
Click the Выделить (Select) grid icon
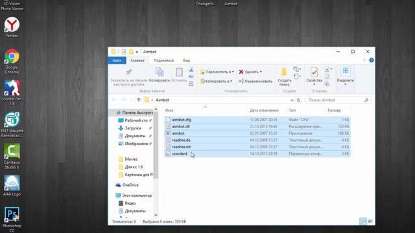346,71
